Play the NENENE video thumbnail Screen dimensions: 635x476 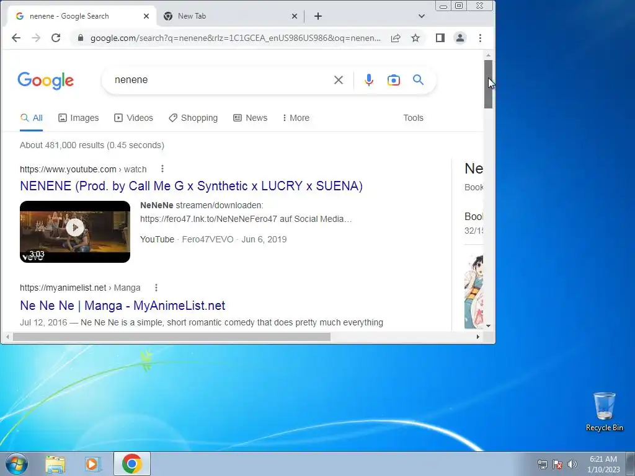[75, 232]
